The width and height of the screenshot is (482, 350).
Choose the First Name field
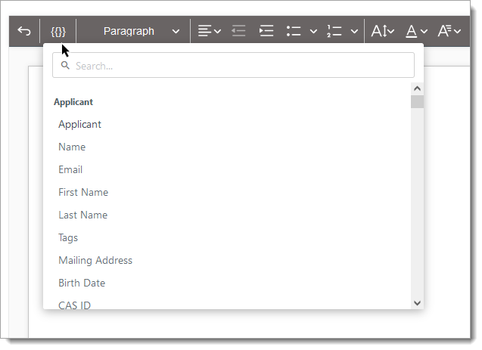click(83, 193)
